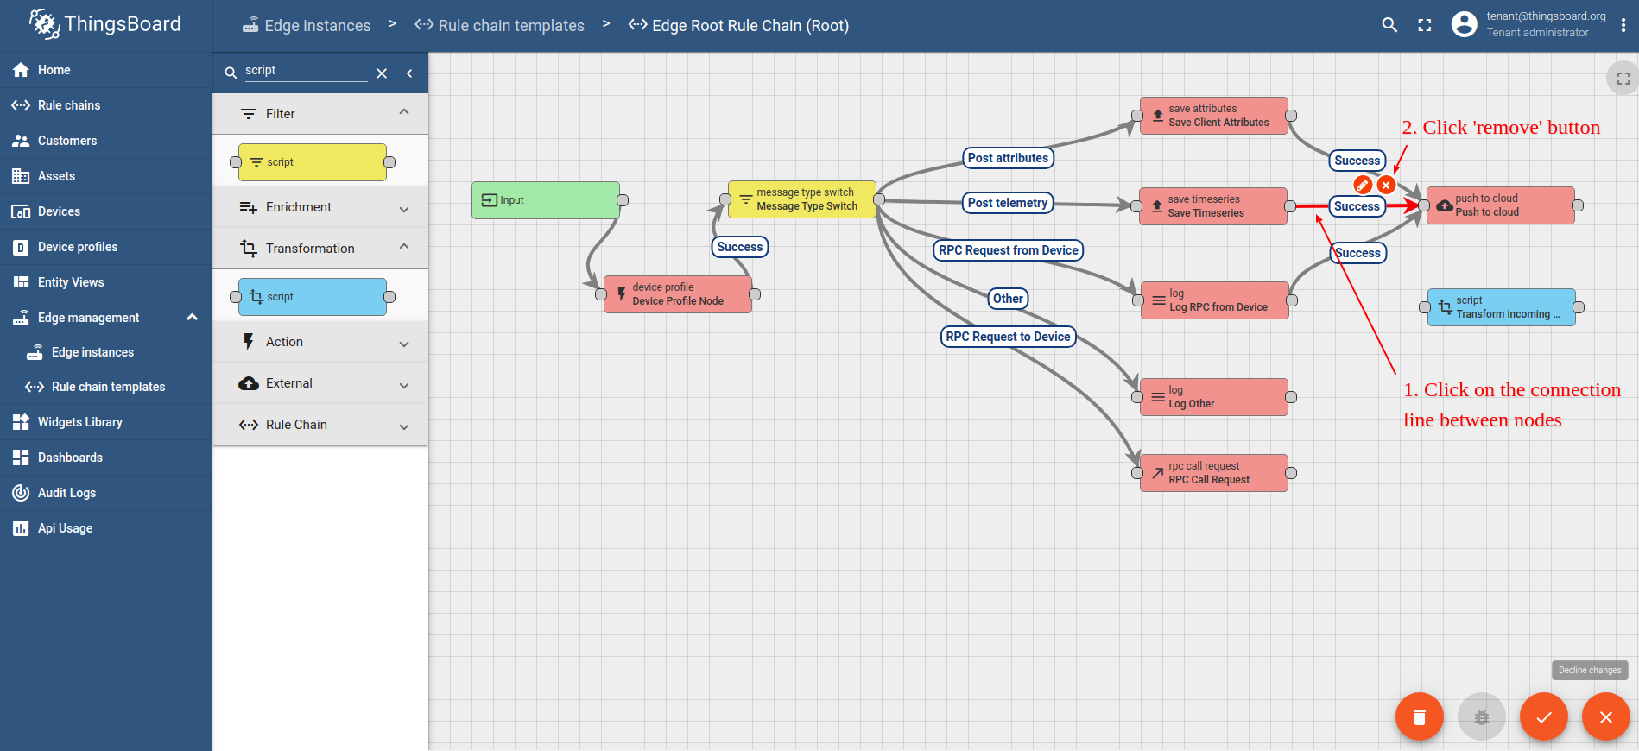Image resolution: width=1639 pixels, height=751 pixels.
Task: Open the search magnifier in the top bar
Action: [1389, 25]
